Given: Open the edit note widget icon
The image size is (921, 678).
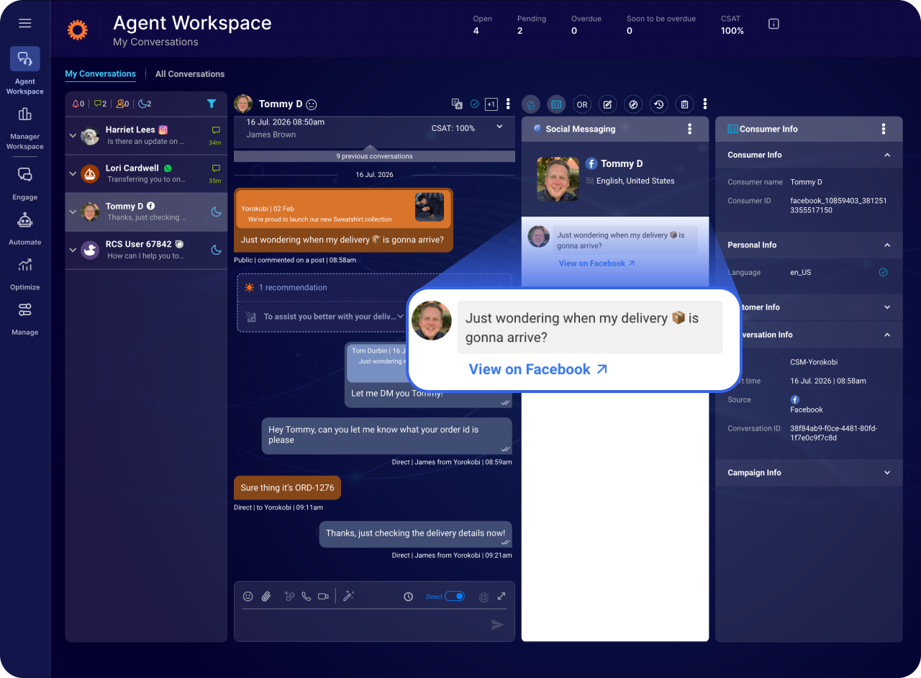Looking at the screenshot, I should [607, 104].
